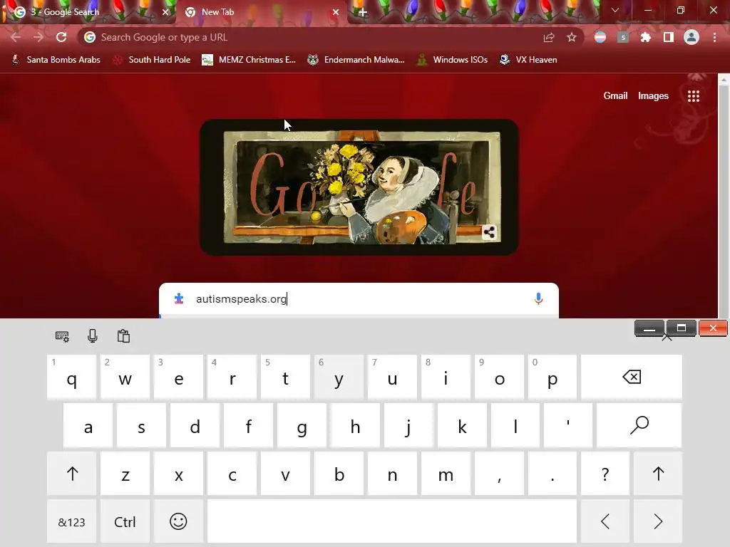
Task: Click the grey 'S' extension icon
Action: [623, 37]
